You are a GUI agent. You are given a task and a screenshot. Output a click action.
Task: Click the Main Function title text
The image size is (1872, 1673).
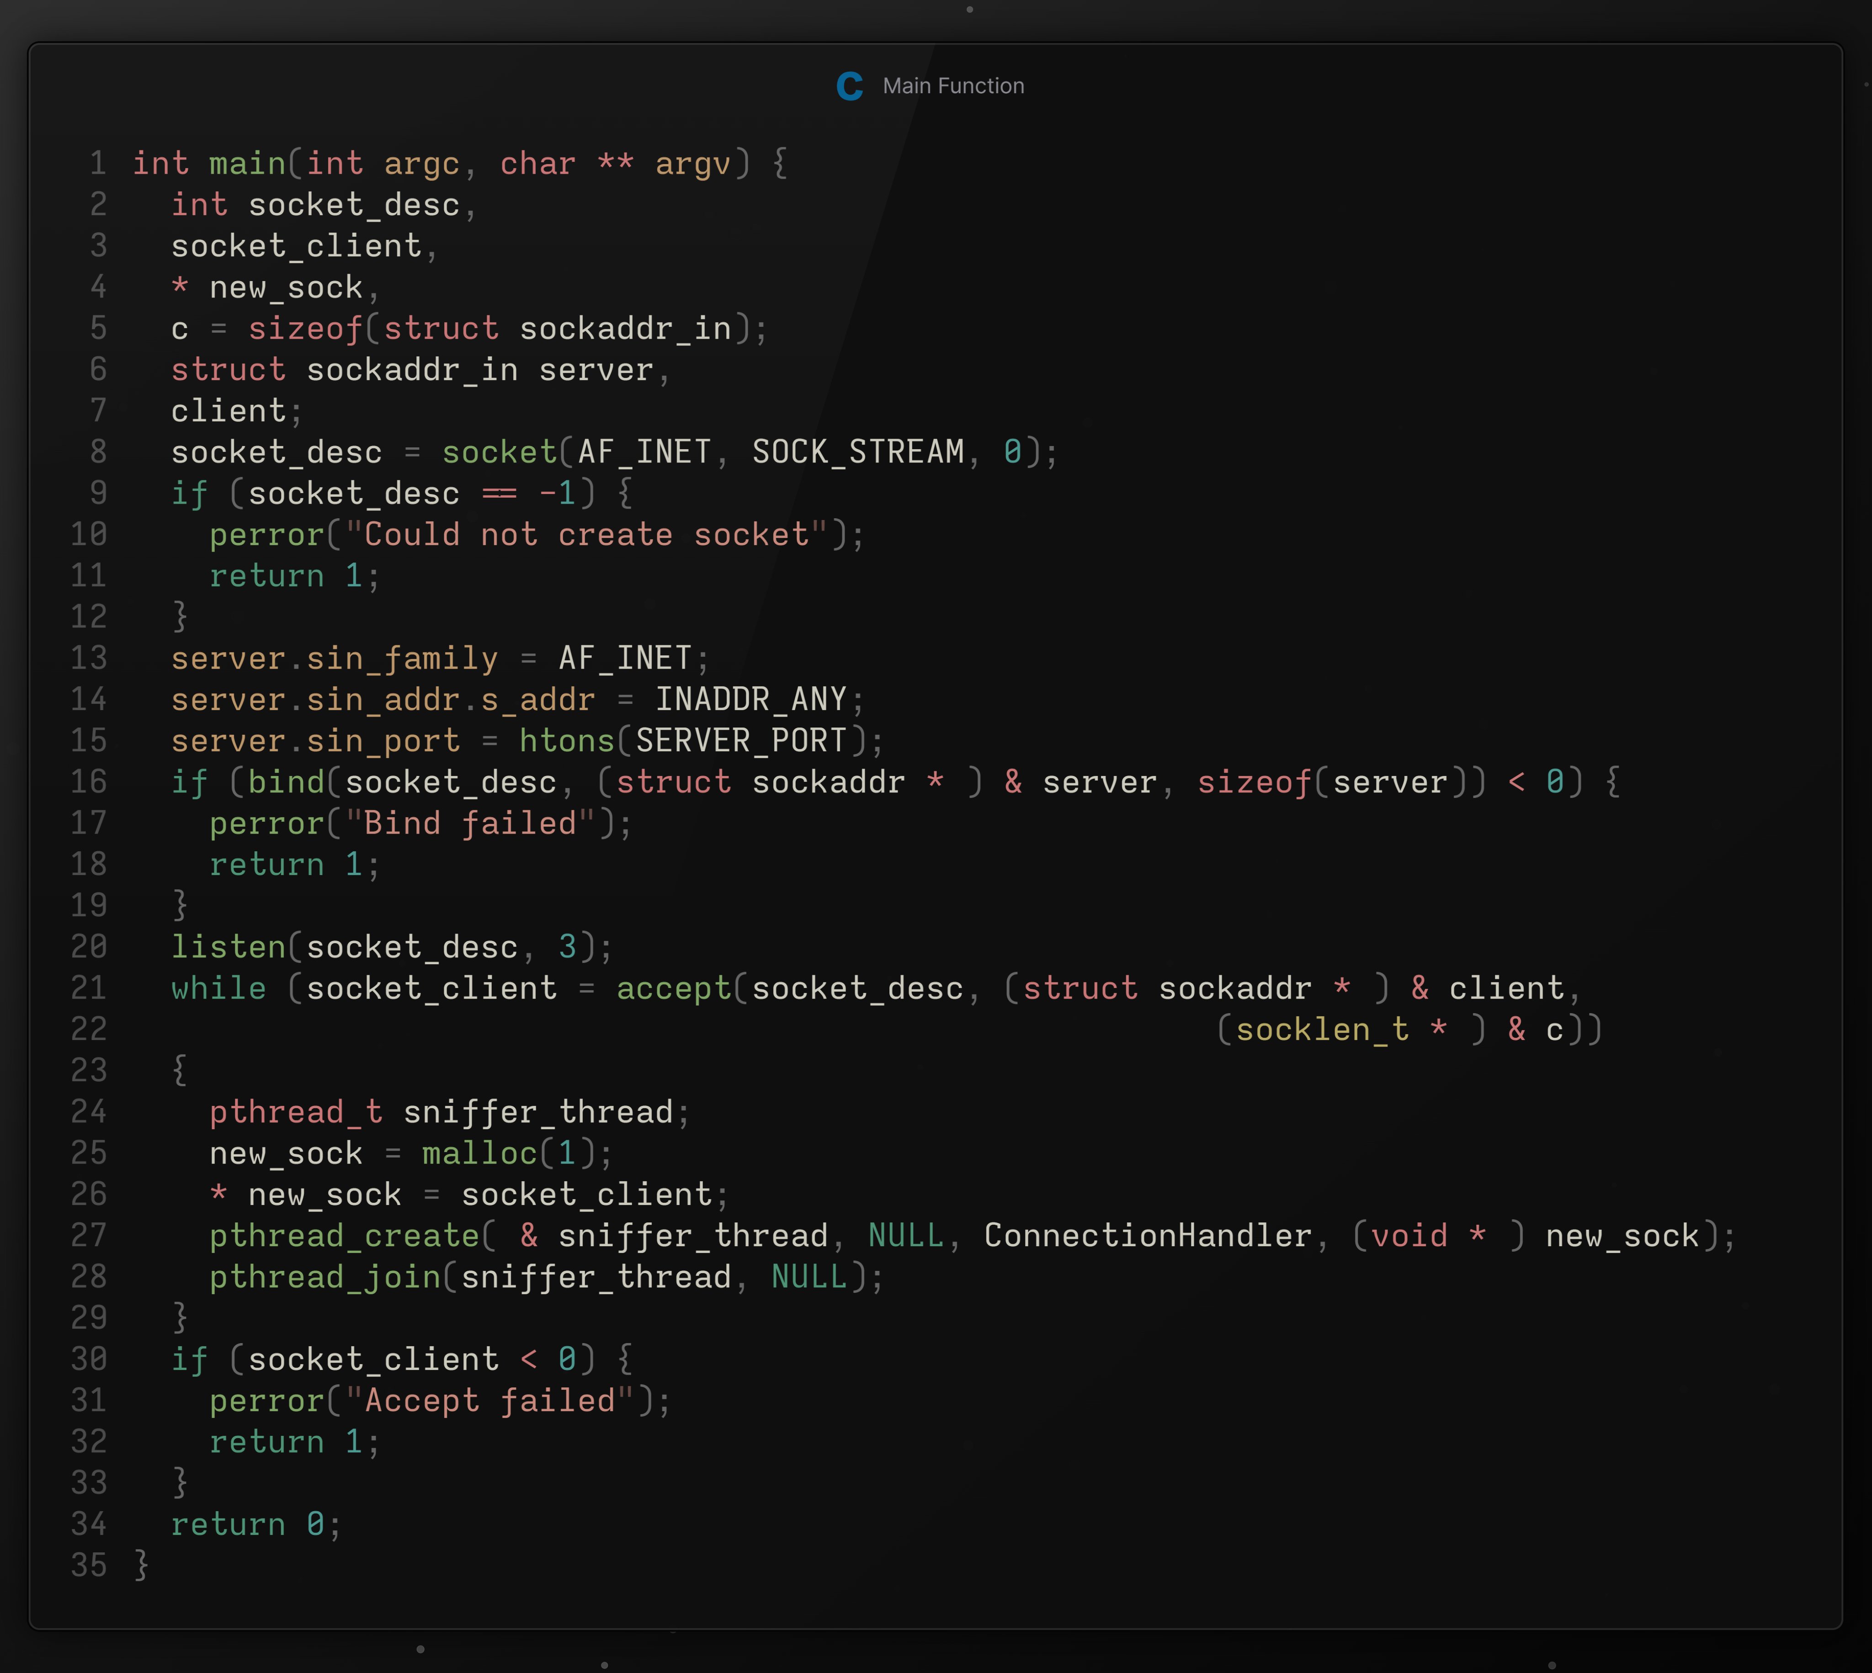point(952,86)
